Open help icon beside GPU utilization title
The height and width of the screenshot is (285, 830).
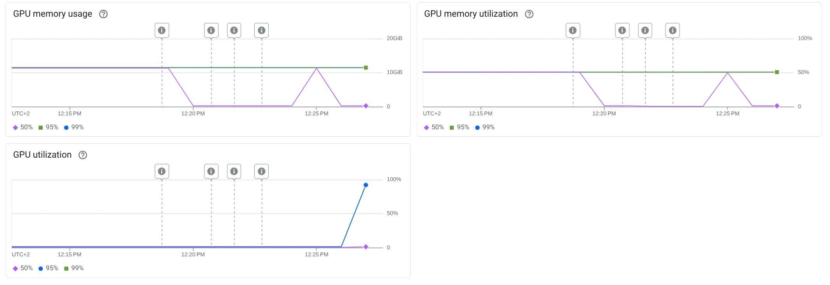click(83, 155)
